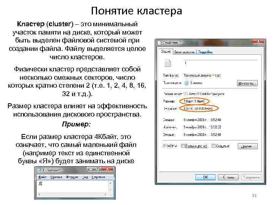Click the bold italic 'Пример:' heading
Viewport: 273px width, 205px height.
click(76, 124)
